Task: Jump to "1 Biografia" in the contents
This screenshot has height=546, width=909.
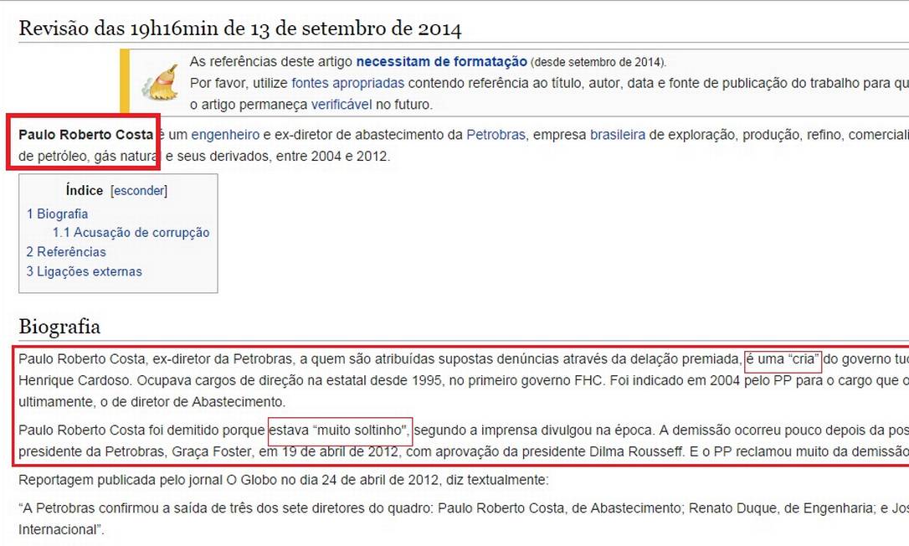Action: (x=57, y=214)
